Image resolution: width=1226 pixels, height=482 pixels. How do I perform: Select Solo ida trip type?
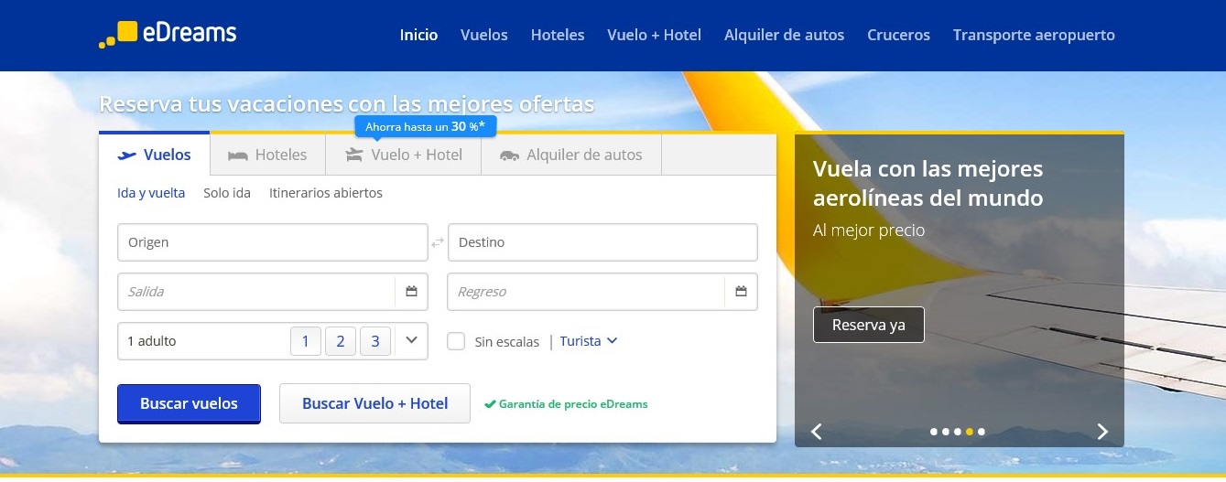[x=227, y=193]
